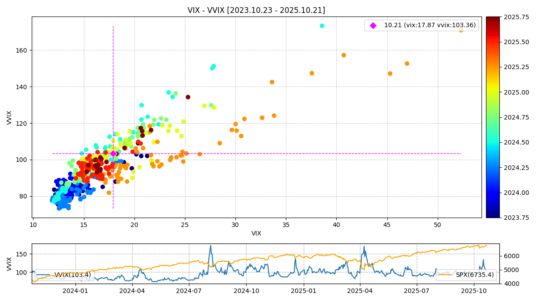
Task: Click the VVIX y-axis label of the scatter plot
Action: 9,117
